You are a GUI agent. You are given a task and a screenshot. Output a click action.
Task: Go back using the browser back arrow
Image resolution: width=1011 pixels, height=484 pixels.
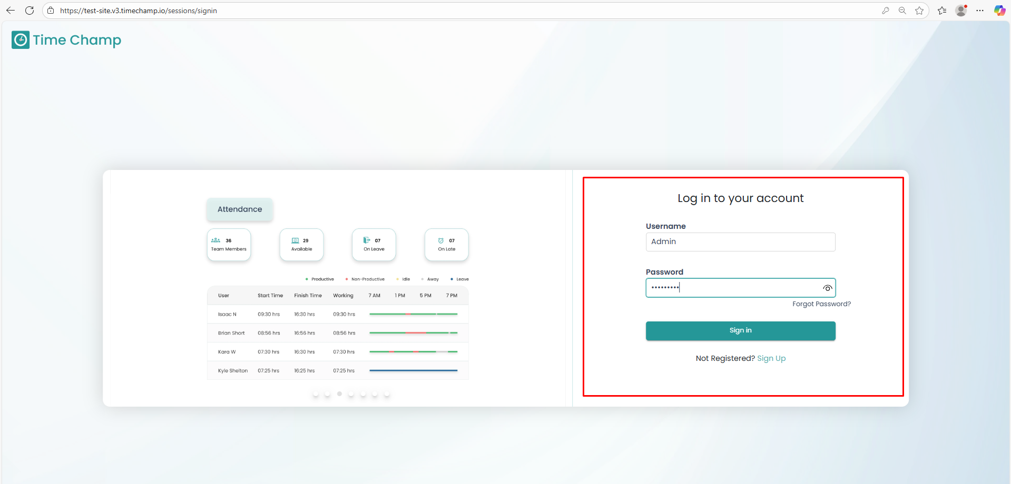point(11,11)
